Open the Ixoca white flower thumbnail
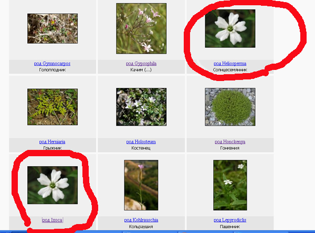This screenshot has height=233, width=315. tap(52, 185)
